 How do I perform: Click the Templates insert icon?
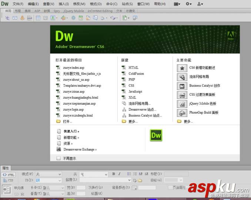125,18
